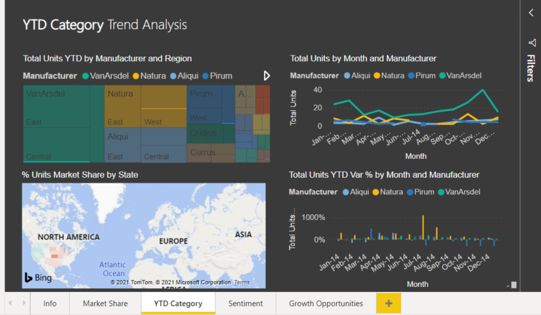This screenshot has height=315, width=541.
Task: Click 'Total Units YTD by Manufacturer and Region' title
Action: tap(107, 59)
